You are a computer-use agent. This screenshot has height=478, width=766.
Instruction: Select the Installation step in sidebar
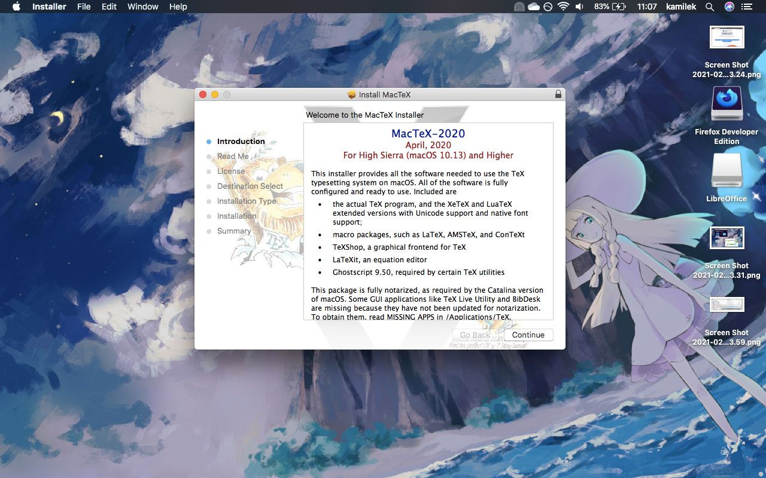pos(236,216)
